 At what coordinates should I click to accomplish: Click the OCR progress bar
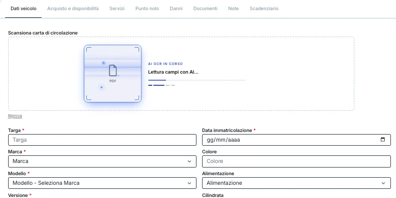tap(197, 80)
